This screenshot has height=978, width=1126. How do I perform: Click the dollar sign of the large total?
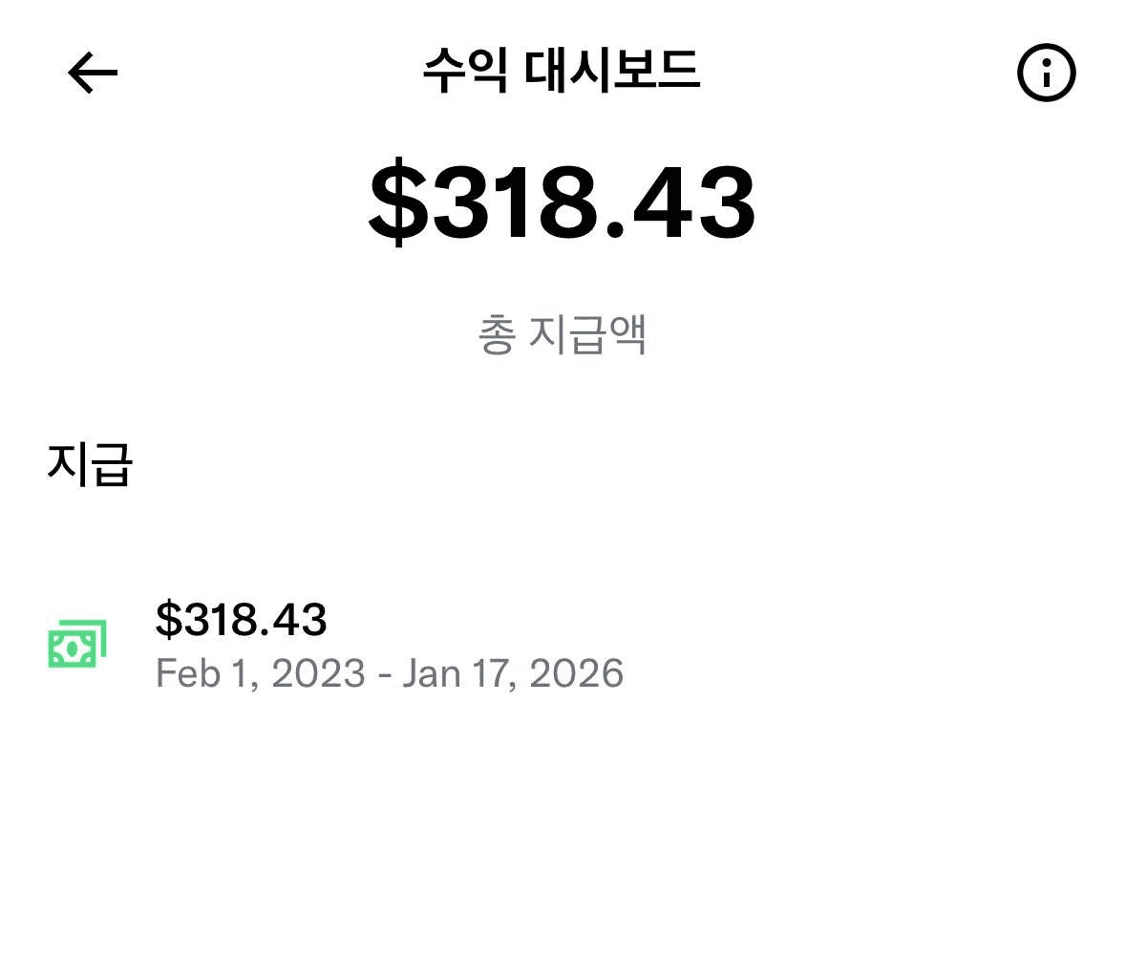(397, 203)
